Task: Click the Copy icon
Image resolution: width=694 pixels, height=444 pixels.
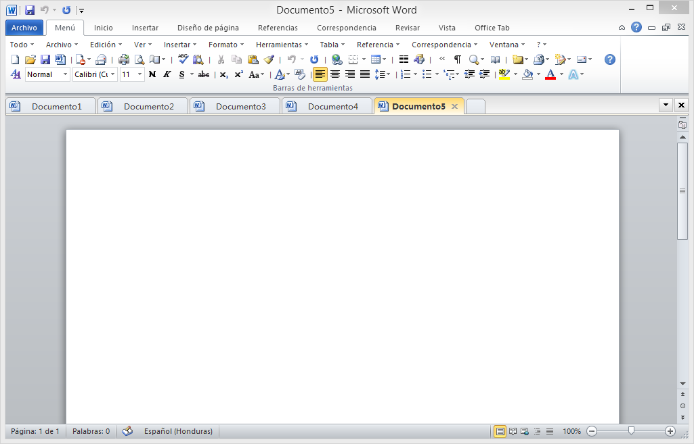Action: (237, 59)
